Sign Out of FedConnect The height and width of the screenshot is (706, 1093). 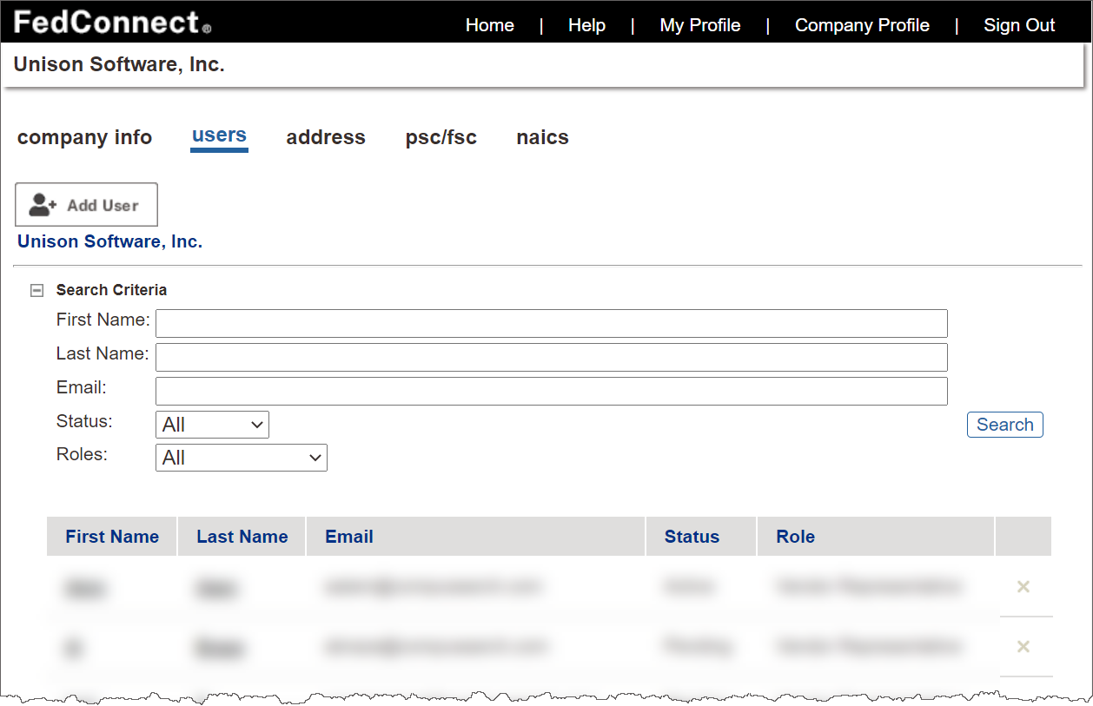click(x=1018, y=25)
